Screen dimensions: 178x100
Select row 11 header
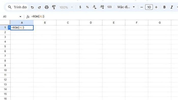click(5, 75)
